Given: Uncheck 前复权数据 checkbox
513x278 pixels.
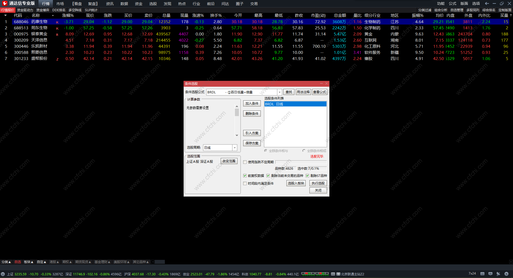Looking at the screenshot, I should 245,176.
